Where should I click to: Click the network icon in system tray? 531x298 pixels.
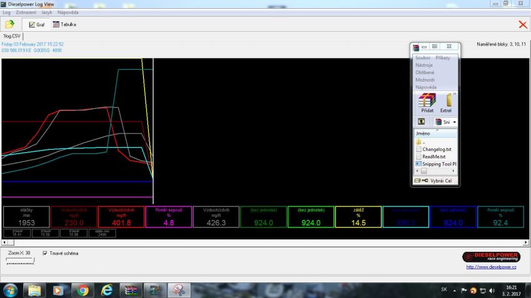(482, 291)
